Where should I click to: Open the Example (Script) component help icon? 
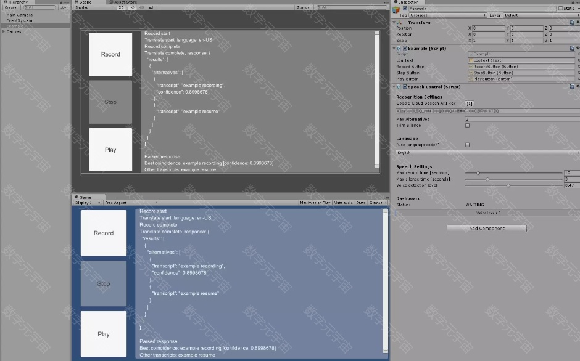point(573,48)
